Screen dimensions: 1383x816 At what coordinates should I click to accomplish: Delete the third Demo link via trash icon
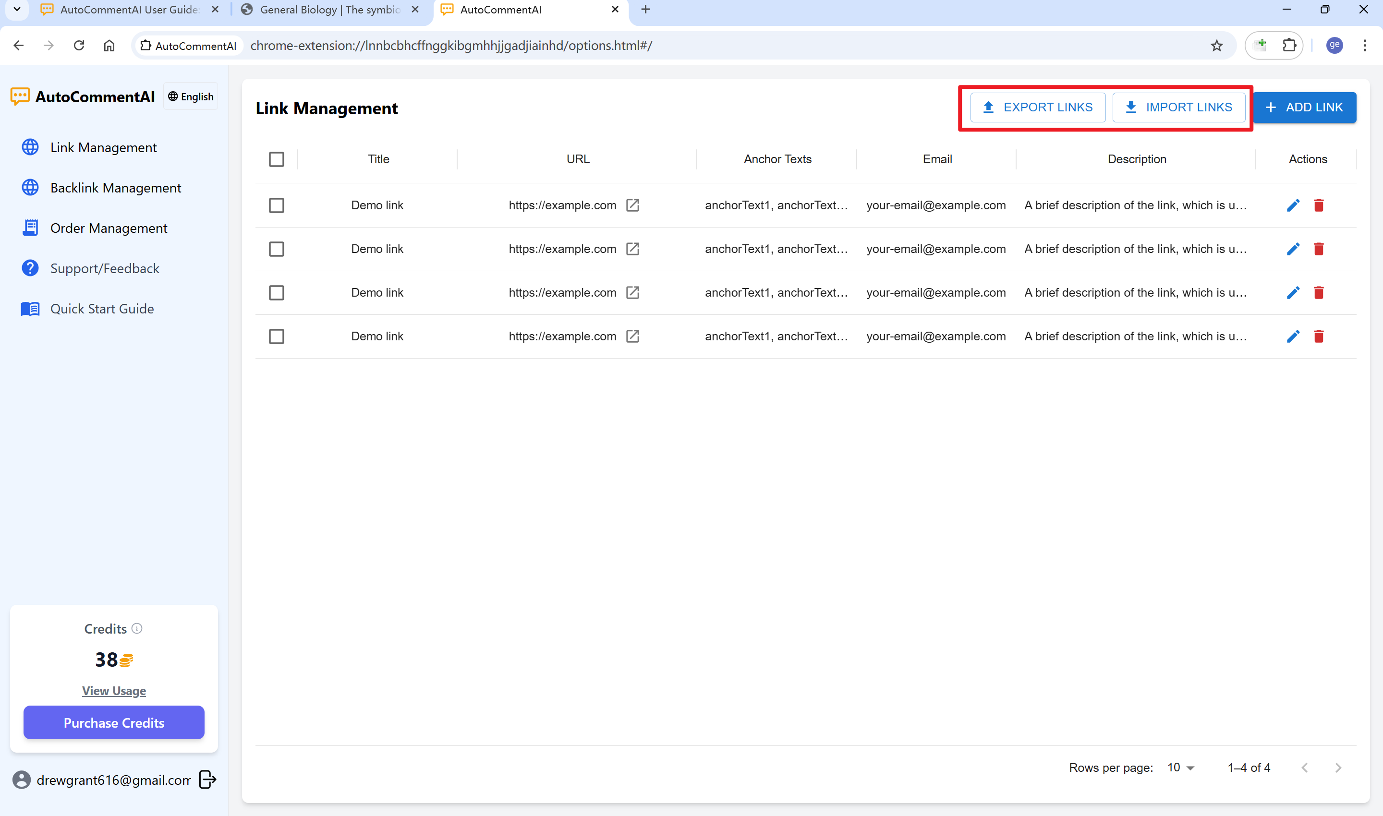[x=1319, y=293]
